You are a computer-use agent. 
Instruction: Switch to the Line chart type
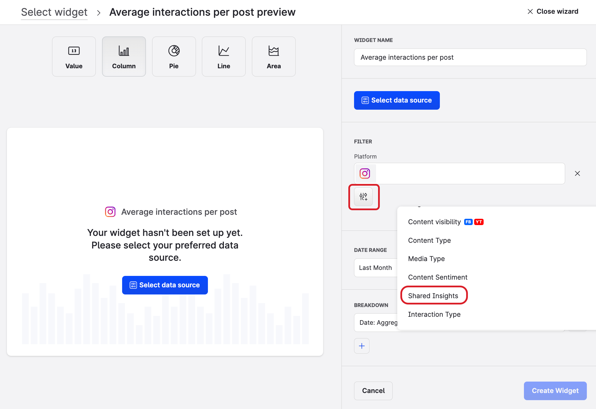click(x=224, y=57)
